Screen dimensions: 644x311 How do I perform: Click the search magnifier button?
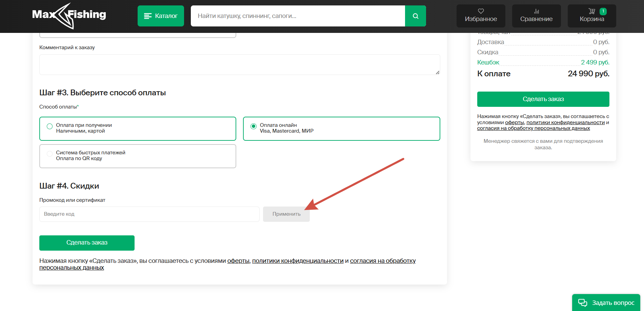click(x=416, y=16)
